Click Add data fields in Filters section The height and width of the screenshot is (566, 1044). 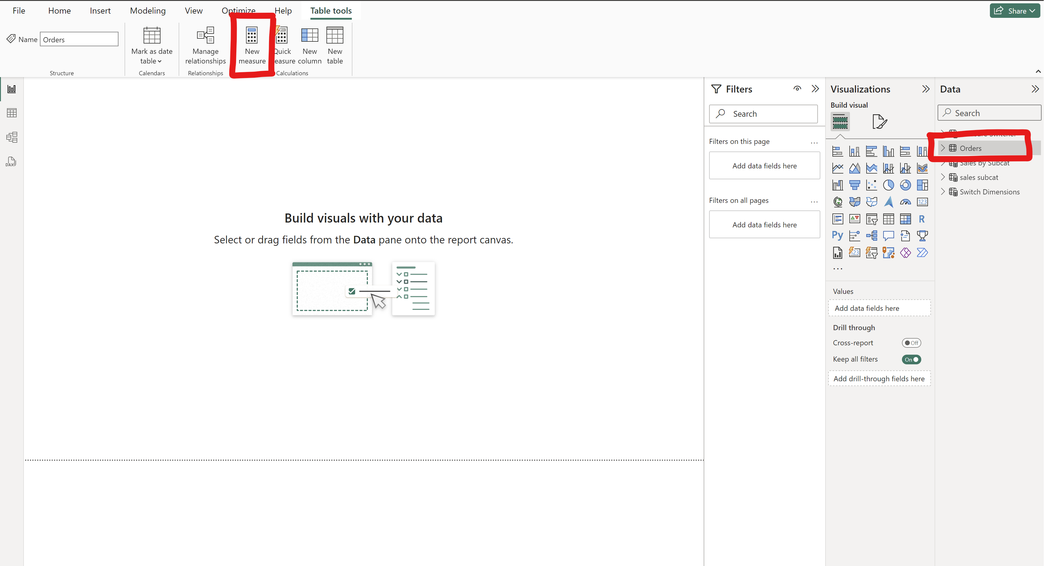[764, 165]
